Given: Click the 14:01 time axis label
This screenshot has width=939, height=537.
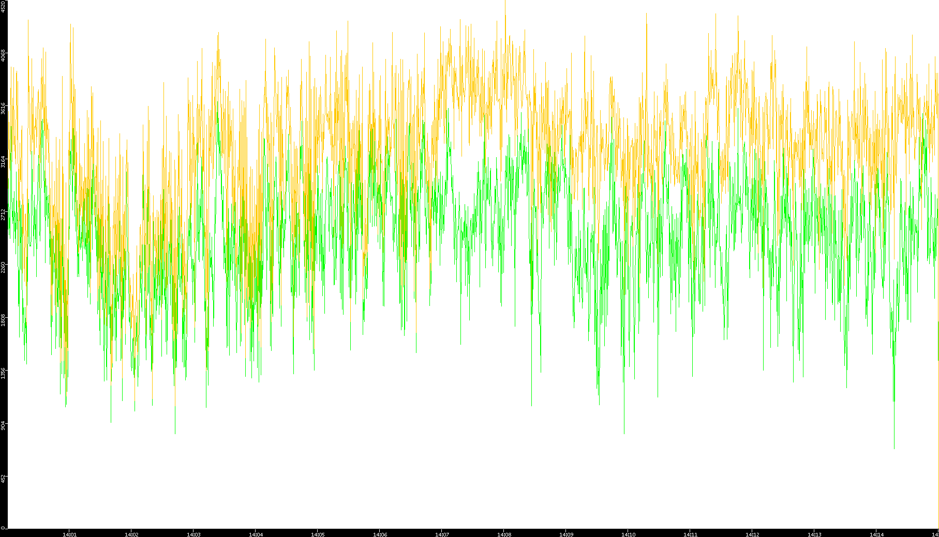Looking at the screenshot, I should coord(69,534).
